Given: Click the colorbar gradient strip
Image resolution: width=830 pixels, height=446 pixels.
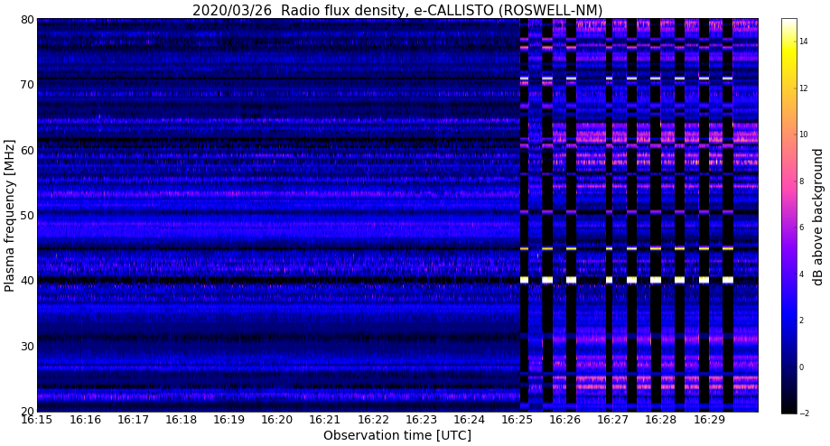Looking at the screenshot, I should pyautogui.click(x=788, y=216).
